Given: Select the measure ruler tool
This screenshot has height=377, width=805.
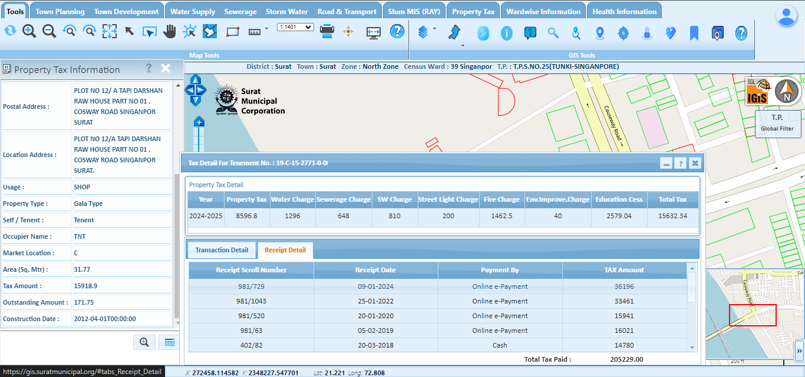Looking at the screenshot, I should pos(255,32).
